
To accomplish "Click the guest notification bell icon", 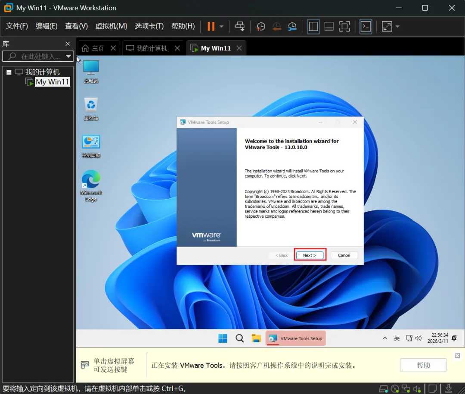I will pyautogui.click(x=454, y=338).
